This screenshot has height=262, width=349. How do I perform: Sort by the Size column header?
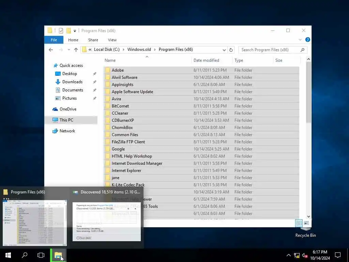click(x=287, y=60)
